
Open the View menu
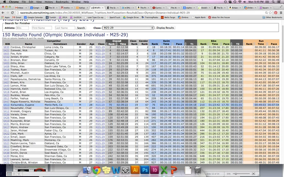click(x=39, y=2)
